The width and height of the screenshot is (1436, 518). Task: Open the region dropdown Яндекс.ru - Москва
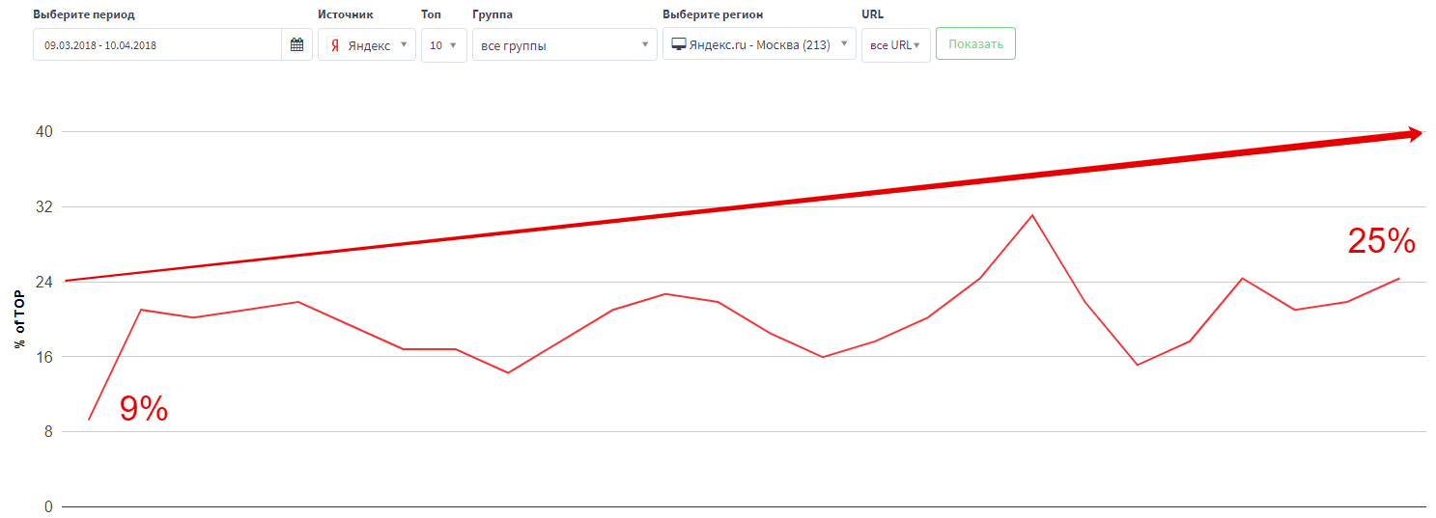click(x=759, y=44)
